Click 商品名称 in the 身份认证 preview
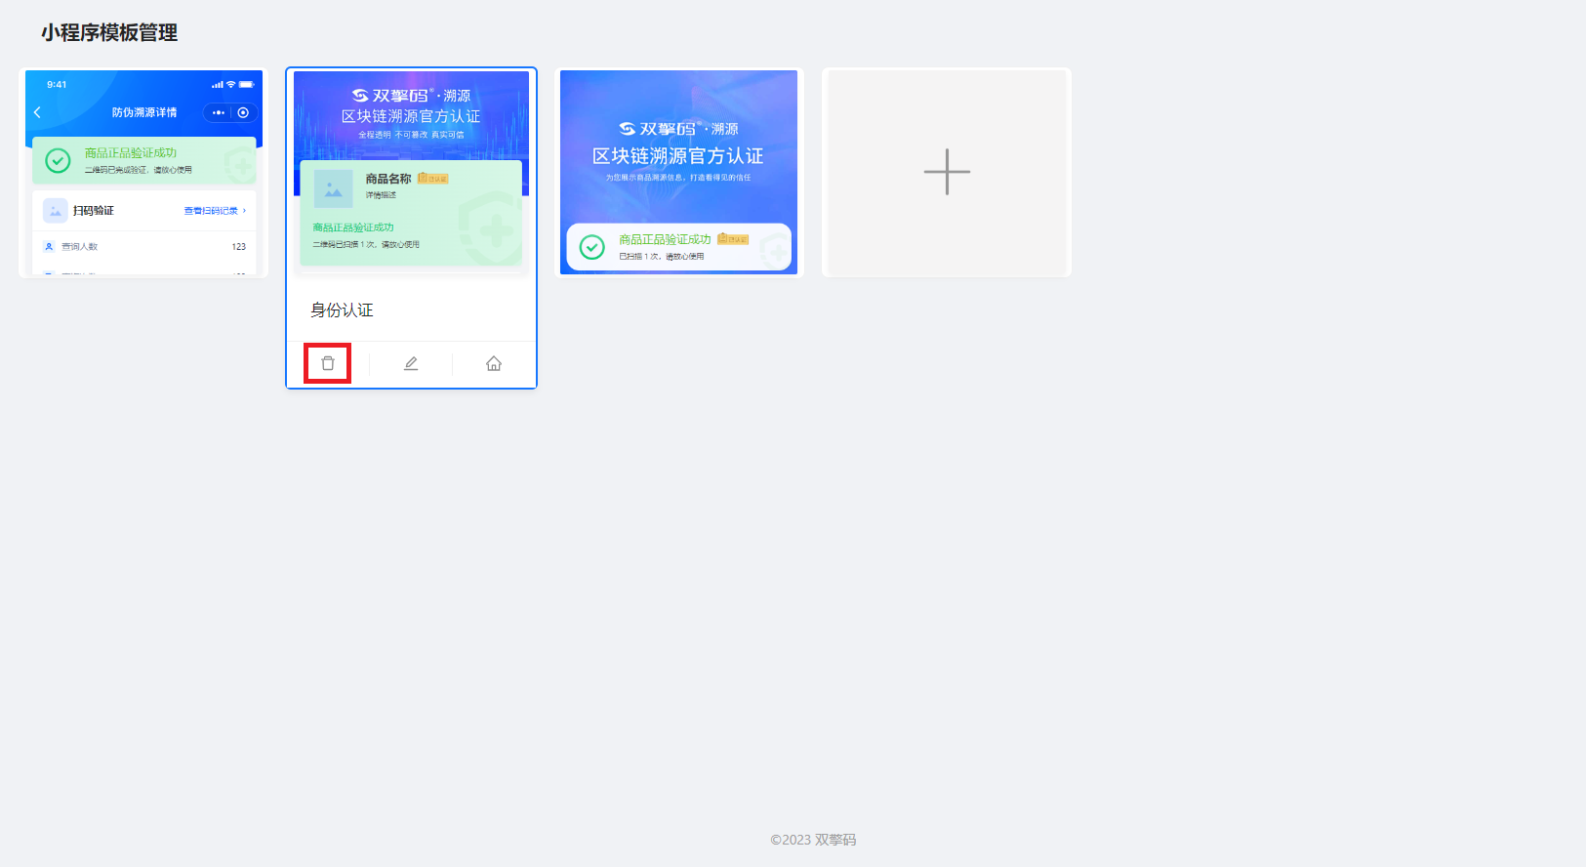This screenshot has height=867, width=1586. point(388,179)
